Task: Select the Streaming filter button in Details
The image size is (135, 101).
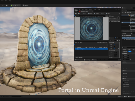Action: click(125, 51)
